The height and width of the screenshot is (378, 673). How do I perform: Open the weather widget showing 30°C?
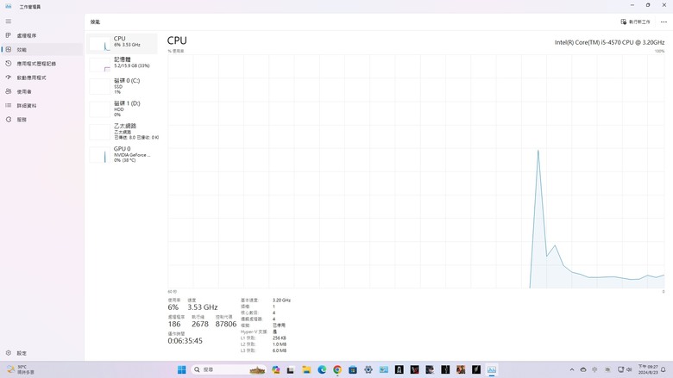[x=20, y=369]
